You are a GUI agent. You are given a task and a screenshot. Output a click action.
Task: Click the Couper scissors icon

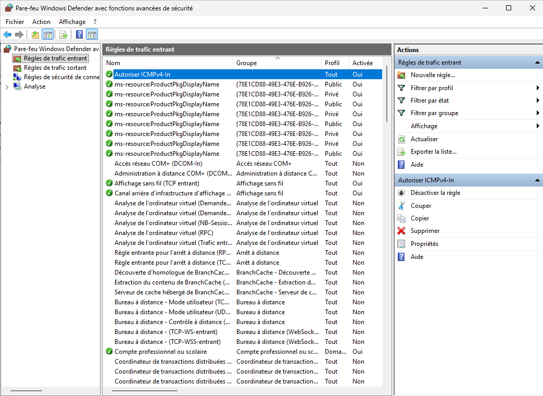pyautogui.click(x=401, y=206)
